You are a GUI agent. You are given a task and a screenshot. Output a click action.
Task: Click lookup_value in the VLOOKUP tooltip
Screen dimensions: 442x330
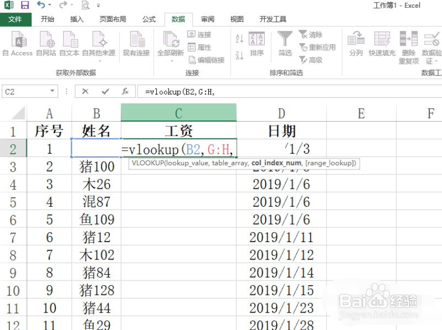(x=187, y=163)
